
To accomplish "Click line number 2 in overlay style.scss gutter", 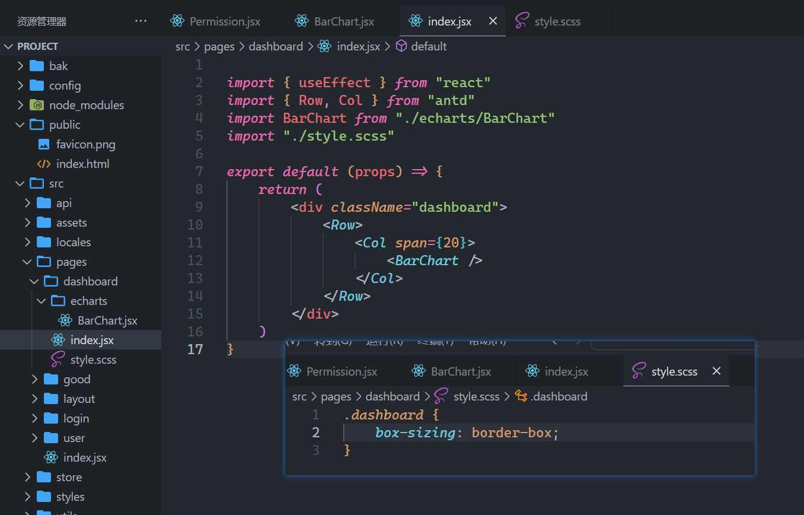I will [315, 433].
